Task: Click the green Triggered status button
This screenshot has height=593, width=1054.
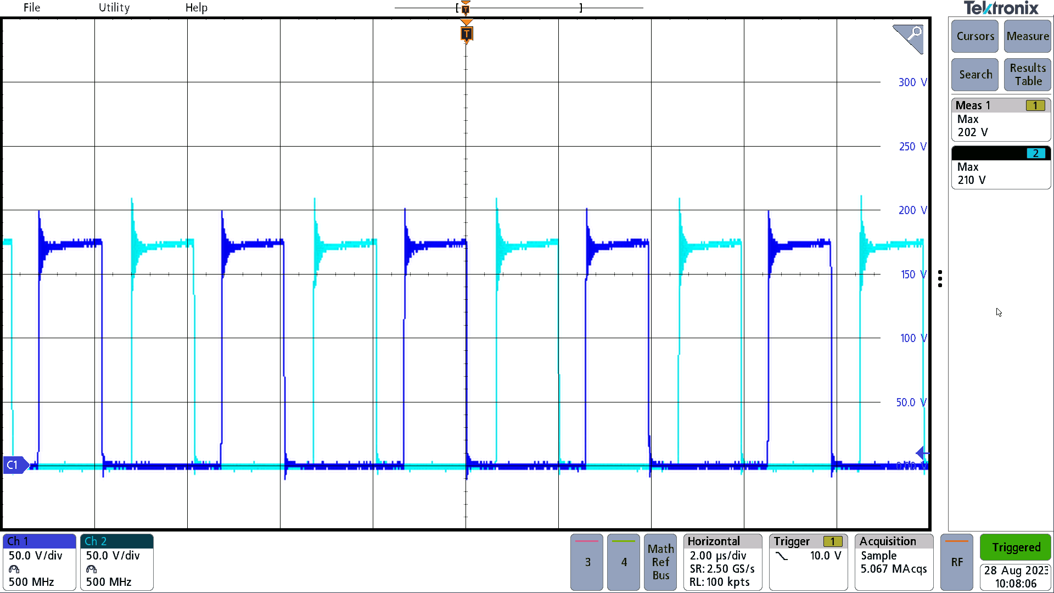Action: coord(1016,547)
